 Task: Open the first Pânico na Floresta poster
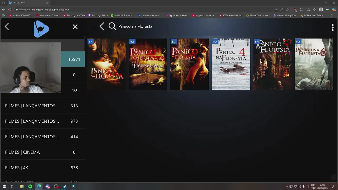(x=106, y=64)
